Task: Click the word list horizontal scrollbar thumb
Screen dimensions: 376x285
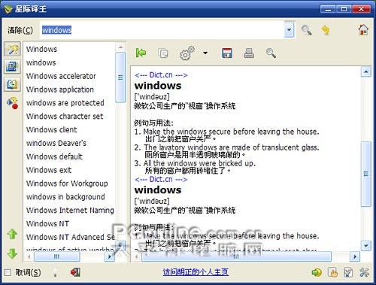Action: coord(57,256)
